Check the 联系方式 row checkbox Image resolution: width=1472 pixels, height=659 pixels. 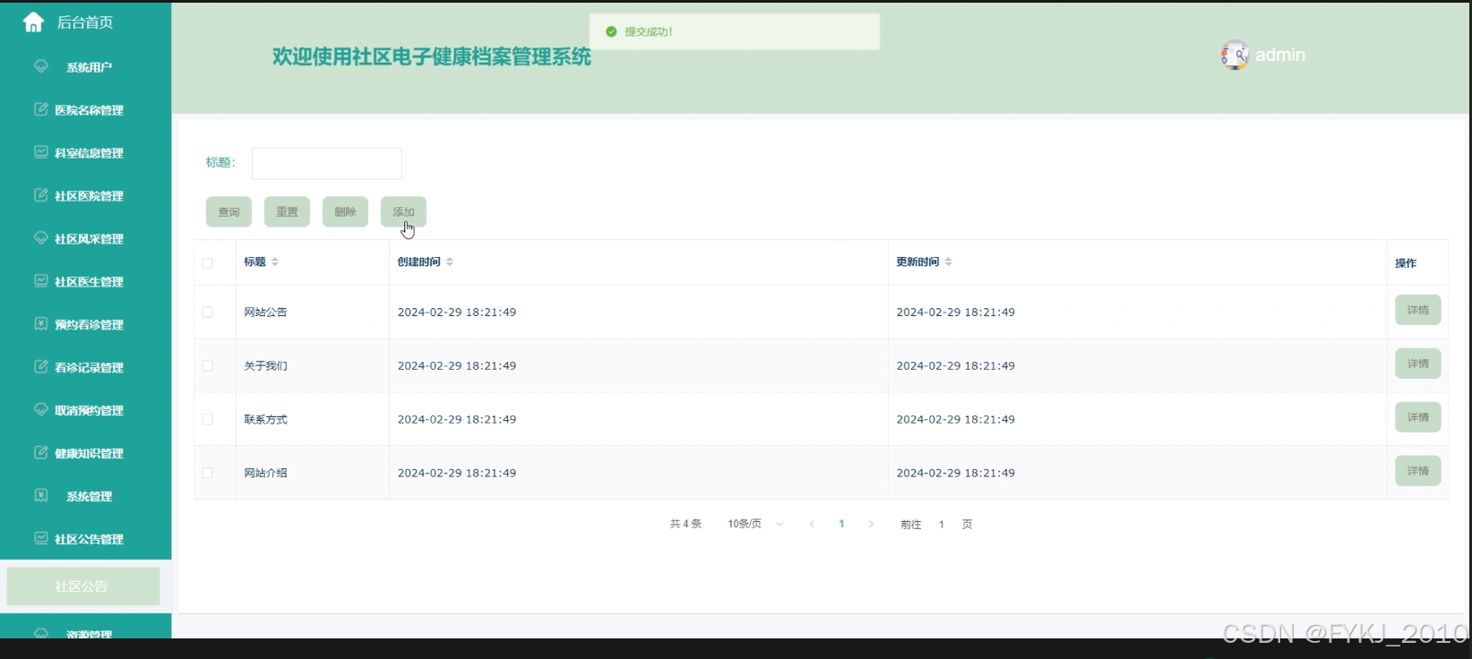pyautogui.click(x=208, y=419)
